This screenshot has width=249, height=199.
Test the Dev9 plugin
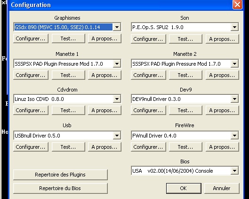185,110
